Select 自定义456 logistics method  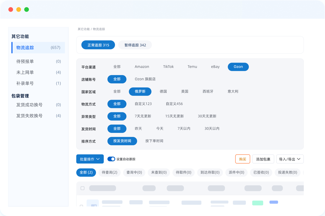[174, 104]
